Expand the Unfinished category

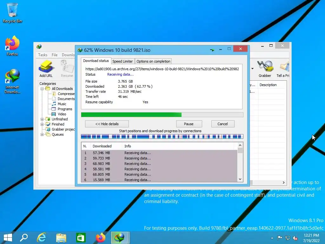[x=42, y=119]
